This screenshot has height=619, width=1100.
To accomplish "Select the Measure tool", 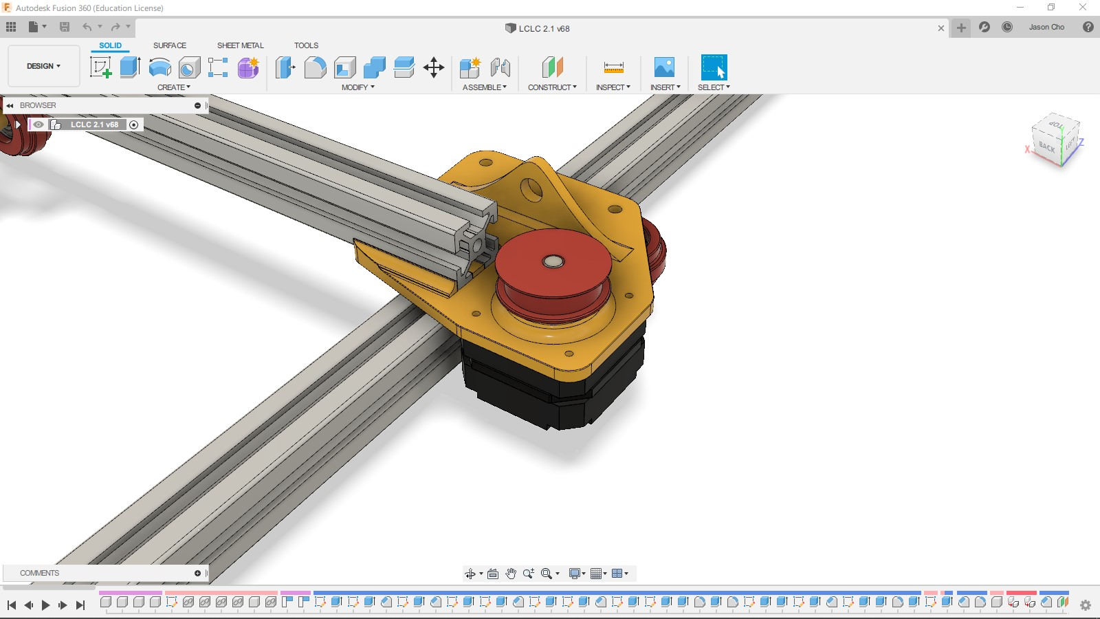I will point(613,67).
